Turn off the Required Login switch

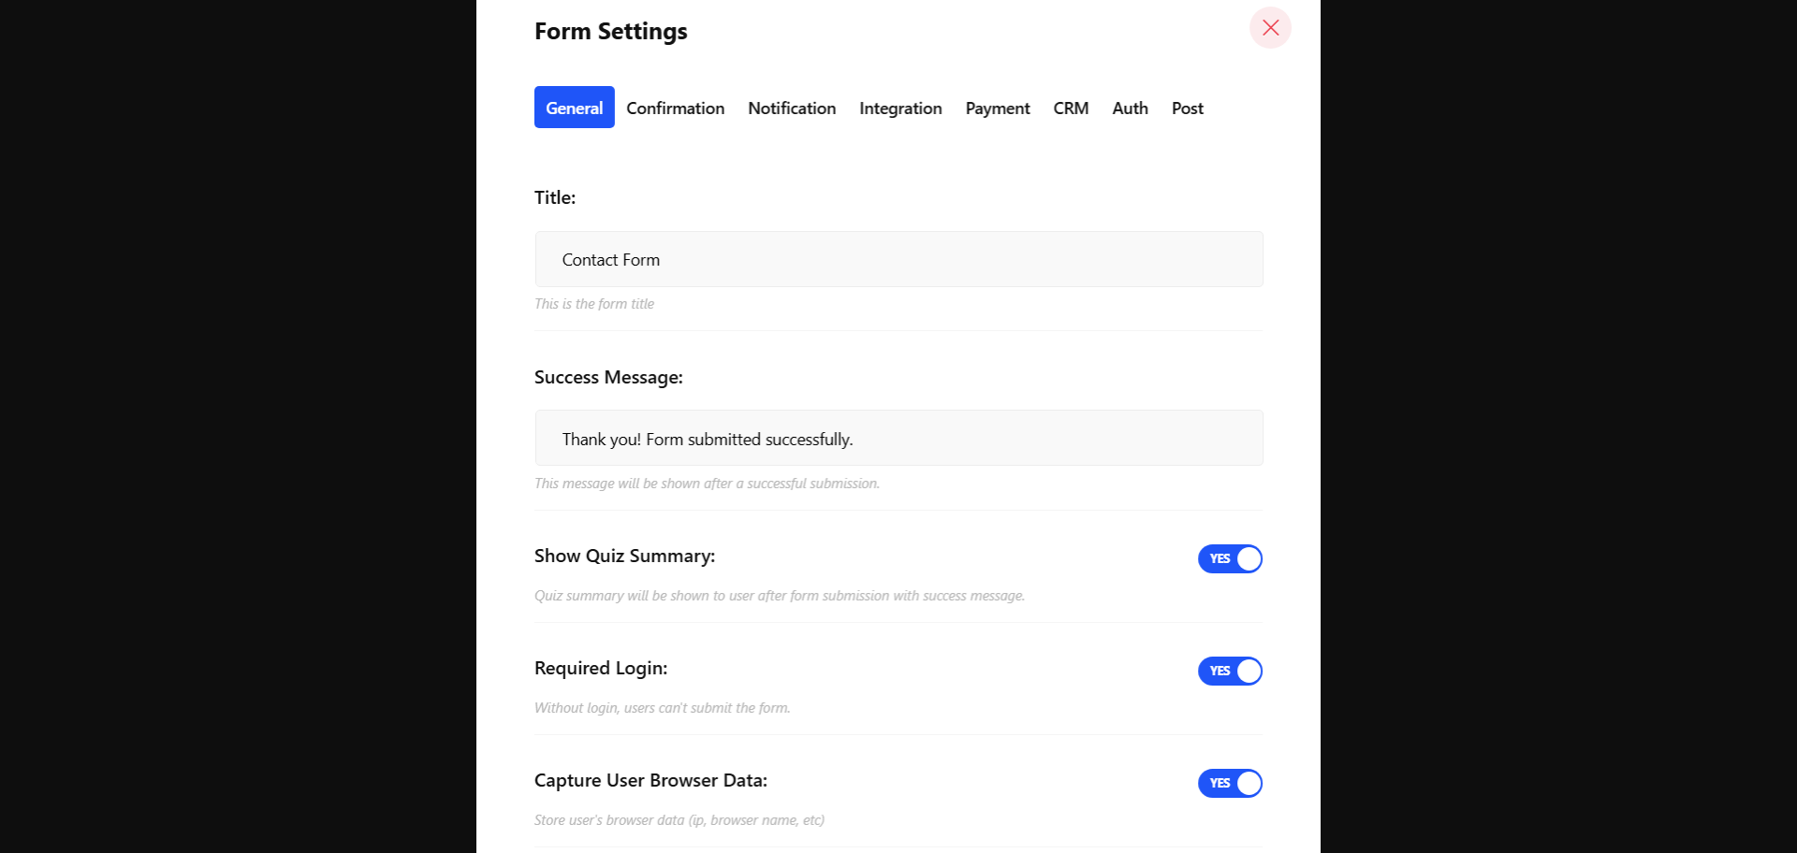(x=1230, y=671)
